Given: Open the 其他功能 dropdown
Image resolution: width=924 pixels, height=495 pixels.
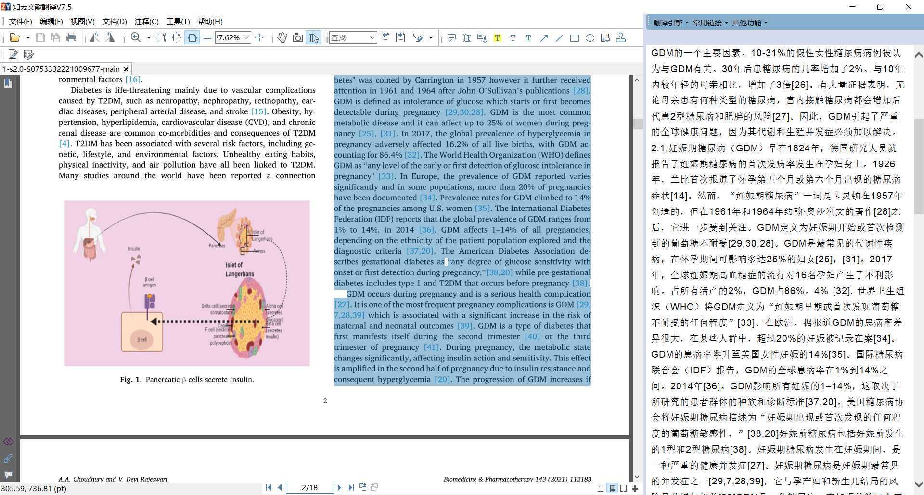Looking at the screenshot, I should [749, 23].
